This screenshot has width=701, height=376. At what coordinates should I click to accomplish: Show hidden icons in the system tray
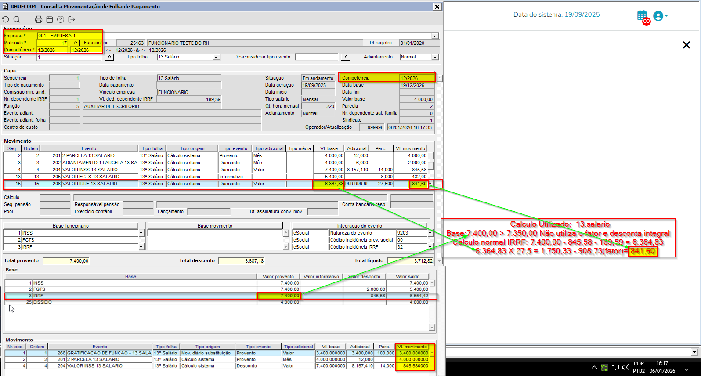[x=594, y=367]
